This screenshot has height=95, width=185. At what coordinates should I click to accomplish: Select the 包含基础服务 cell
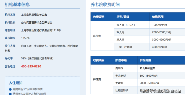point(161,68)
